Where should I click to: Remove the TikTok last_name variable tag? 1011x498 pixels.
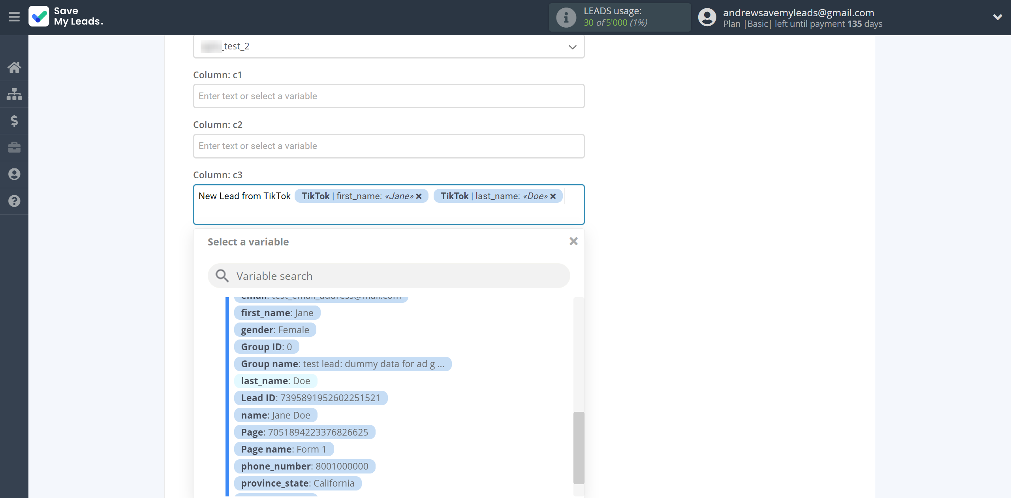tap(553, 196)
